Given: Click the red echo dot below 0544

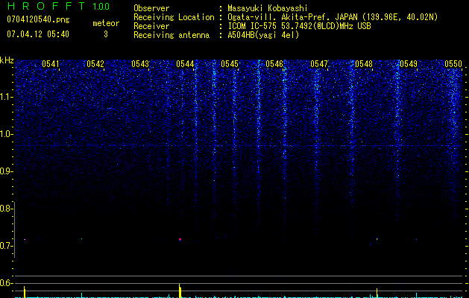Looking at the screenshot, I should [180, 239].
